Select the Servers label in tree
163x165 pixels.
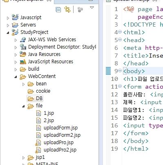tap(28, 25)
